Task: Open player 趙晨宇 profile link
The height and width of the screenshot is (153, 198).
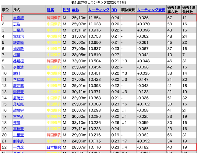Action: tap(19, 110)
